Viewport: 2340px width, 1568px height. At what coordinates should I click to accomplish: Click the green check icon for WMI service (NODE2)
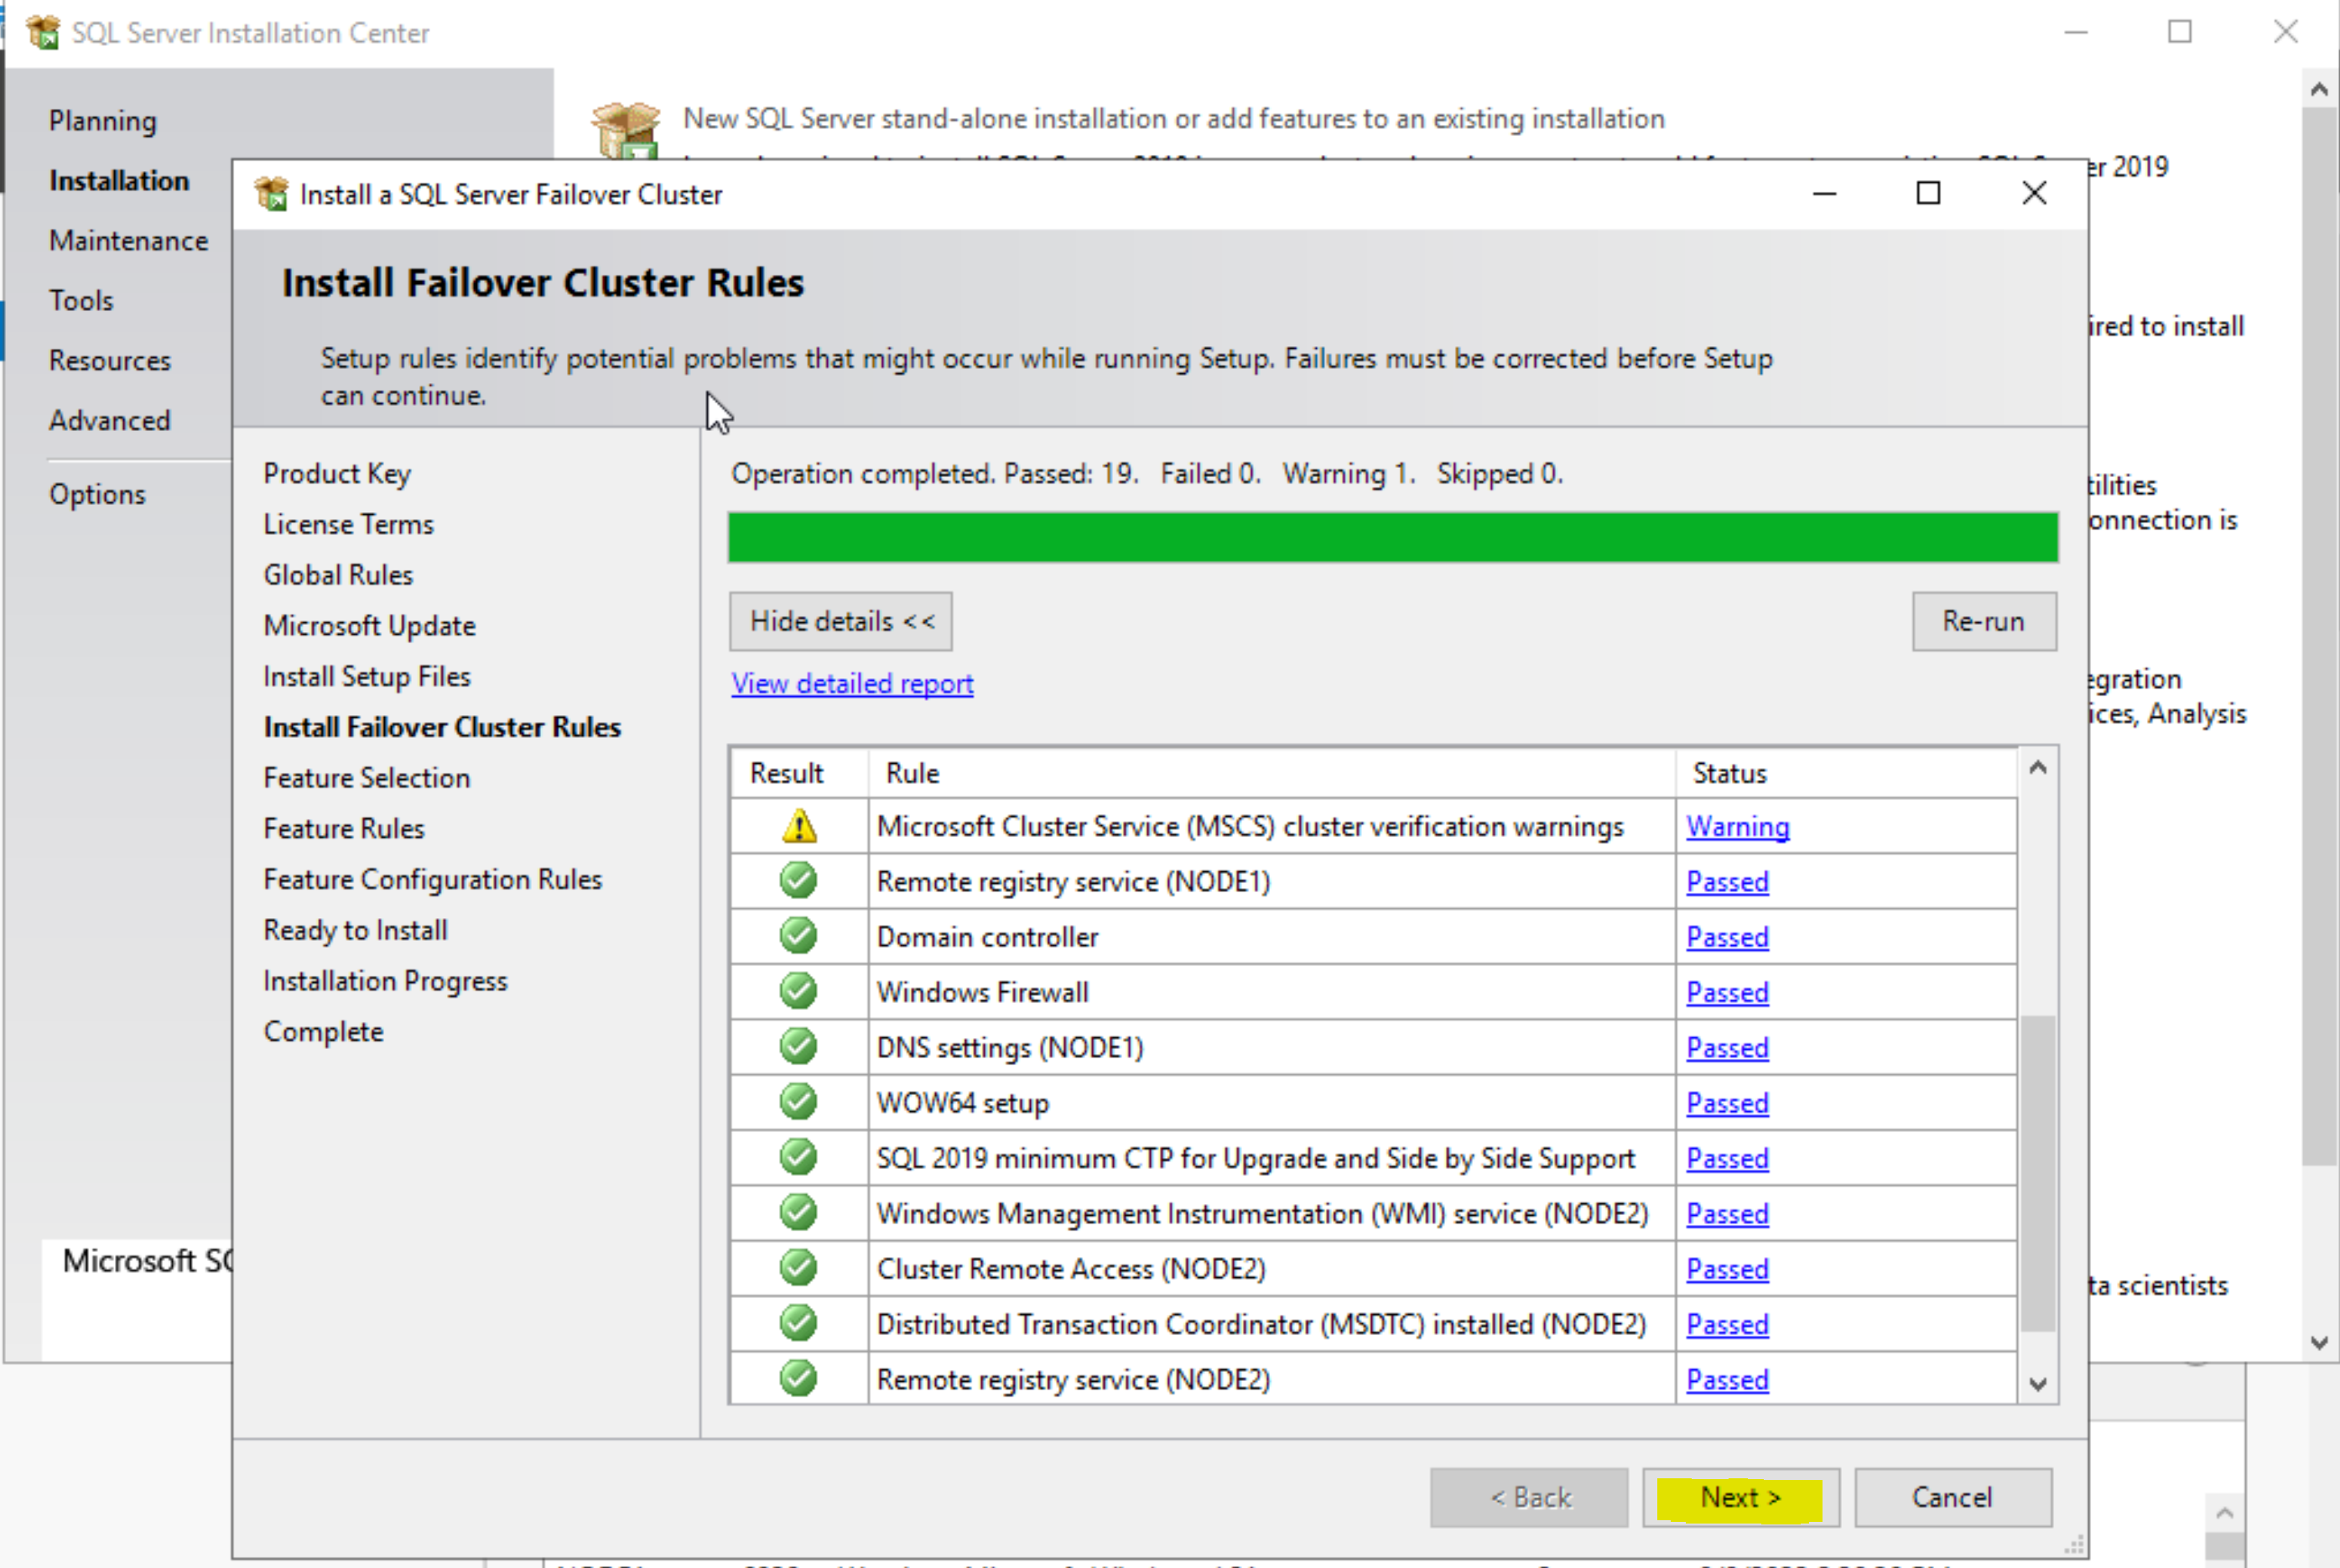pos(799,1213)
